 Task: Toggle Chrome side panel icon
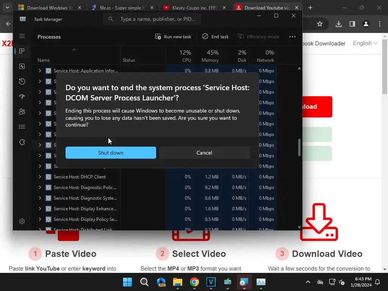[352, 24]
